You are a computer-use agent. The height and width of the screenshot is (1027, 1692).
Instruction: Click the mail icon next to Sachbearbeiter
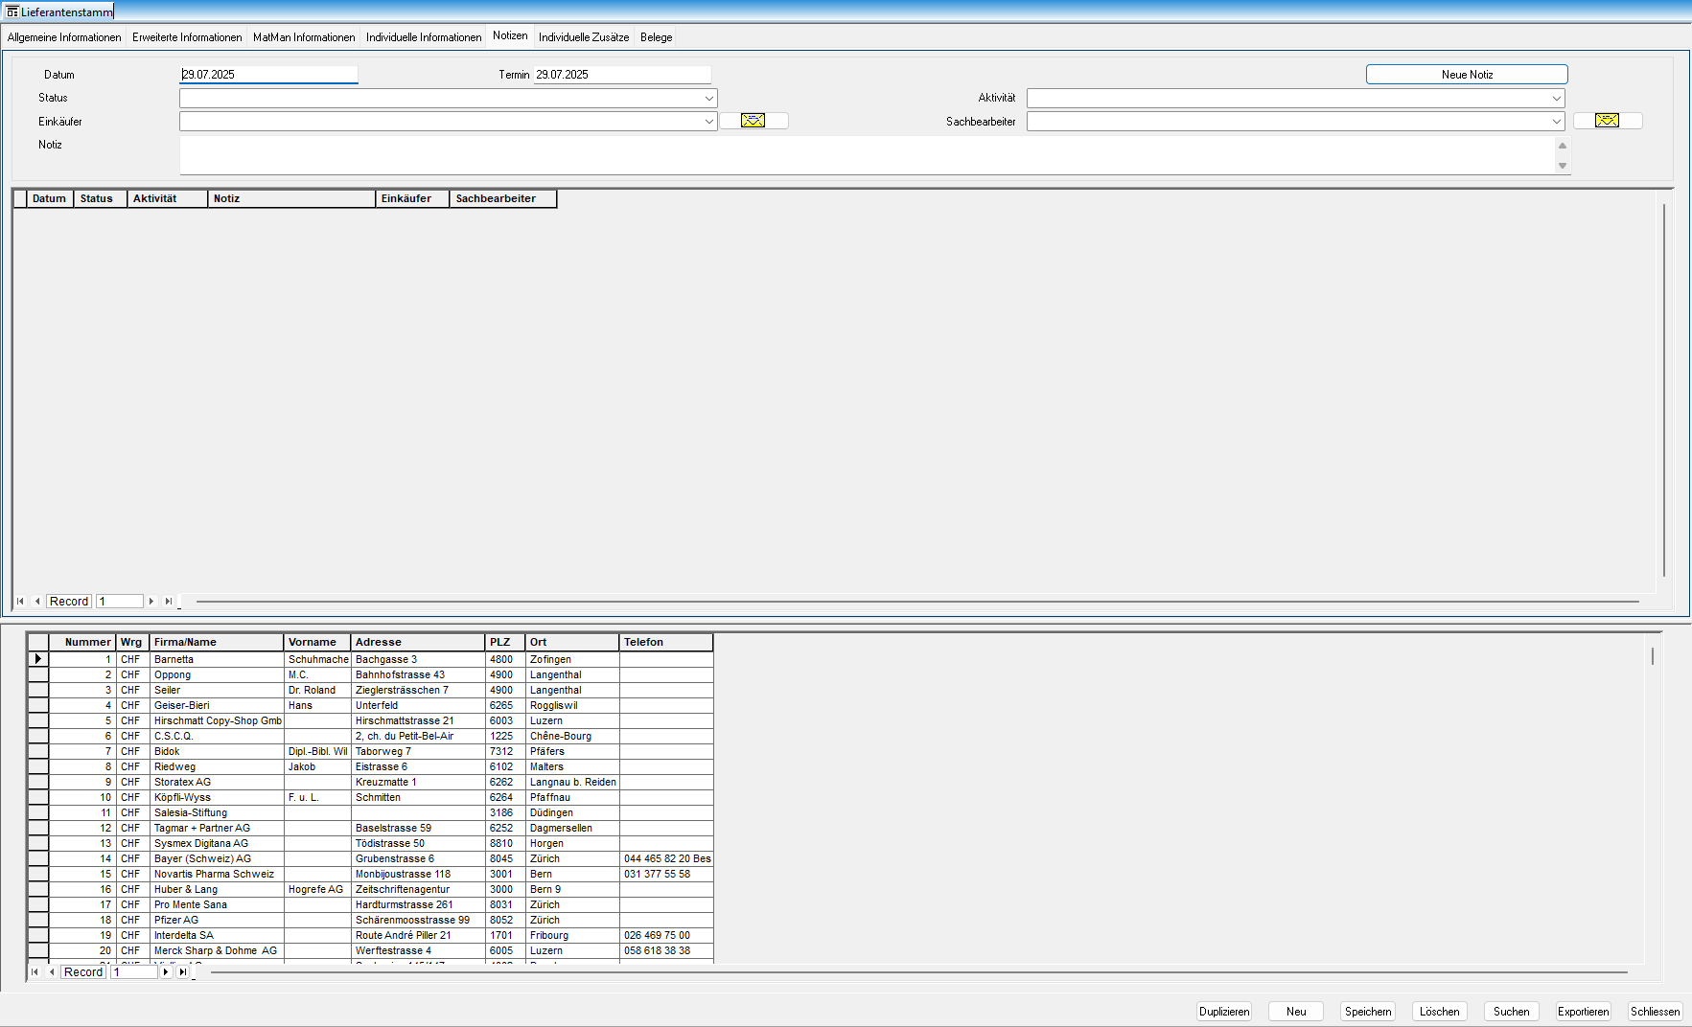tap(1607, 121)
